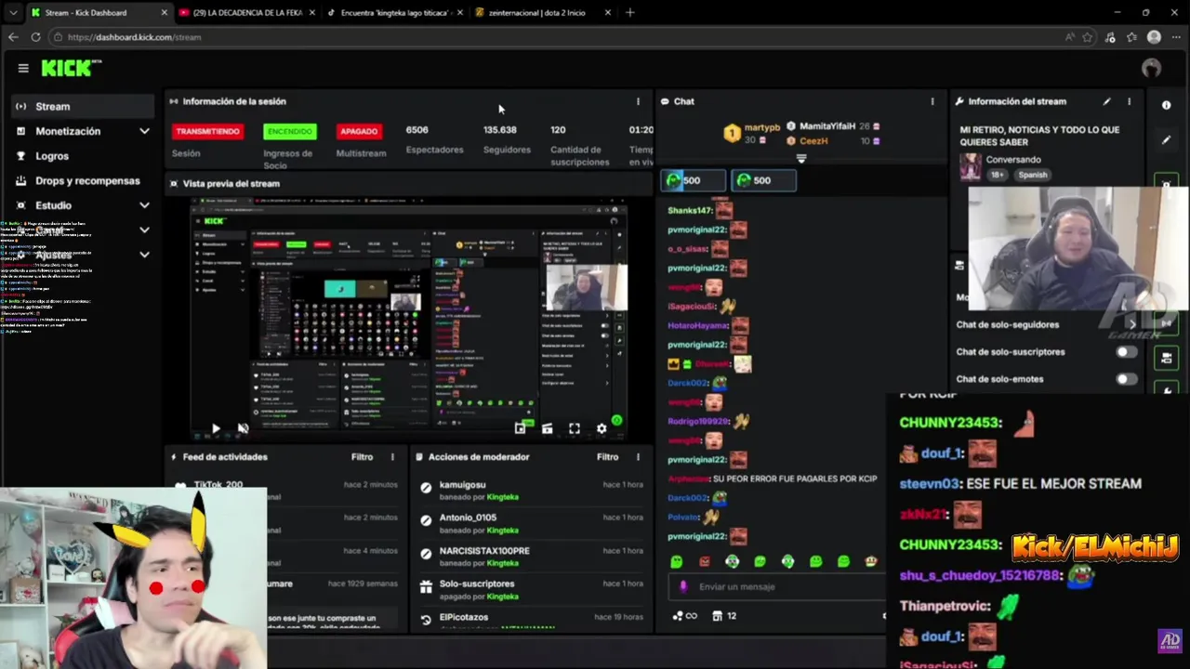Open Feed de actividades three-dot menu
The height and width of the screenshot is (669, 1190).
point(392,456)
